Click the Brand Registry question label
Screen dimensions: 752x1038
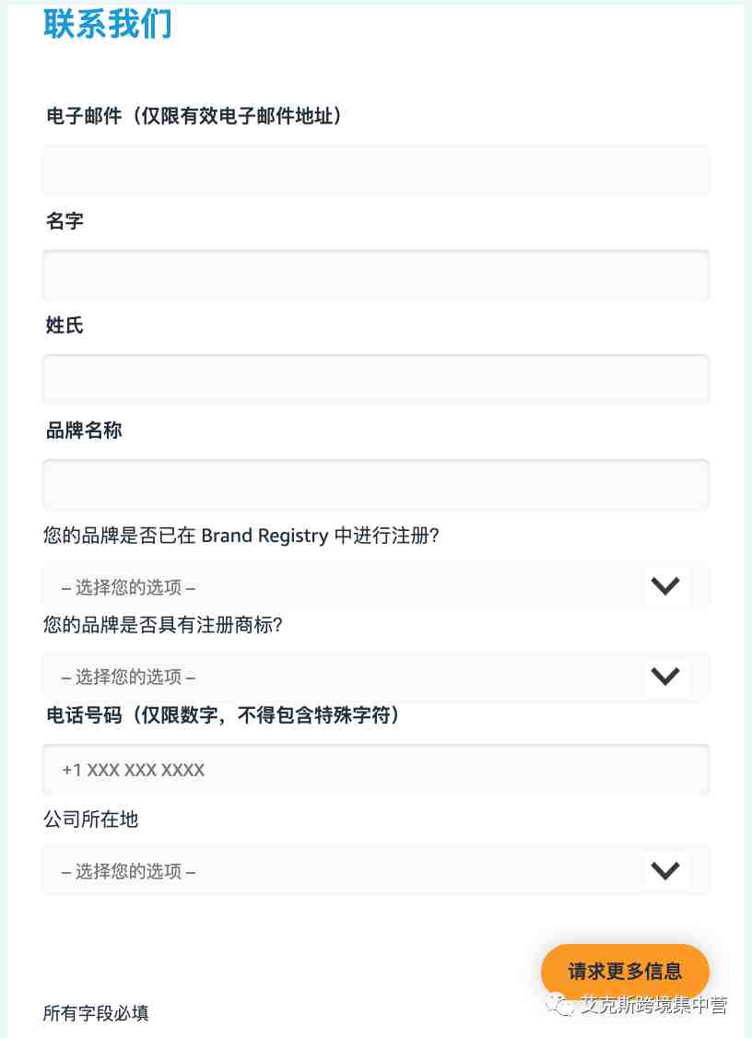click(241, 535)
